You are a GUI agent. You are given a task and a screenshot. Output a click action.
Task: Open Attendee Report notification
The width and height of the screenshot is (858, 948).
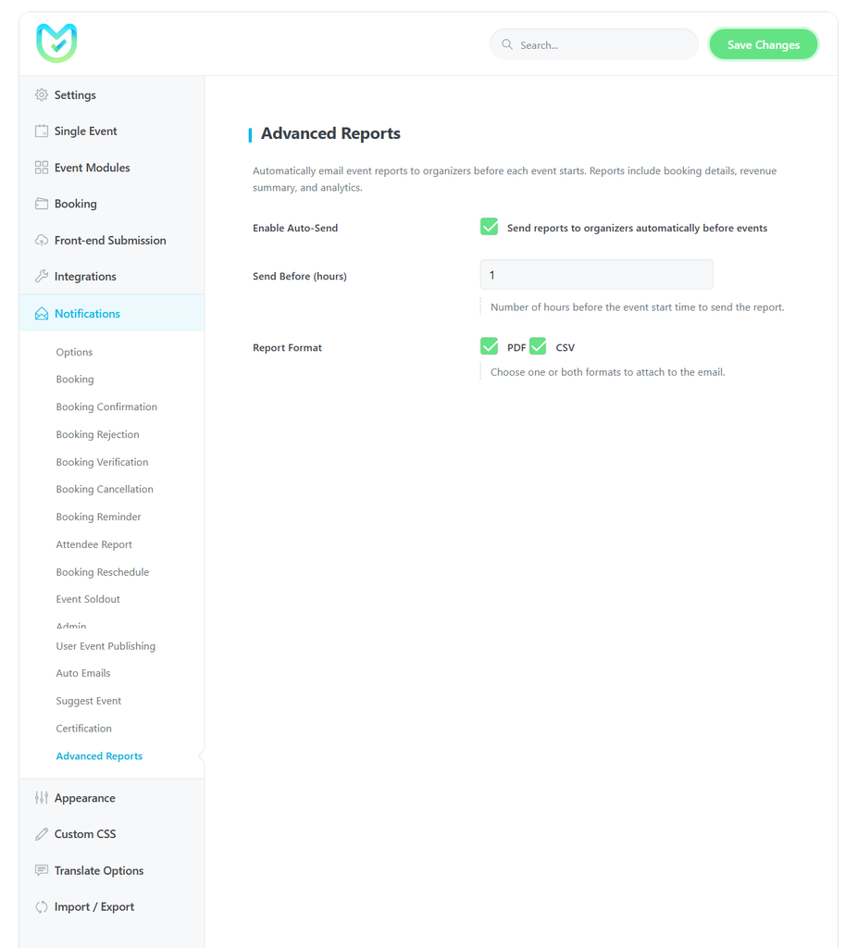(93, 544)
